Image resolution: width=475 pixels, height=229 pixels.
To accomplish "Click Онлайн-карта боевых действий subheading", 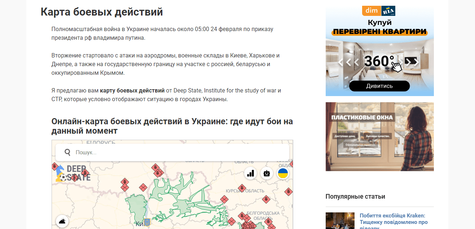I will tap(172, 126).
